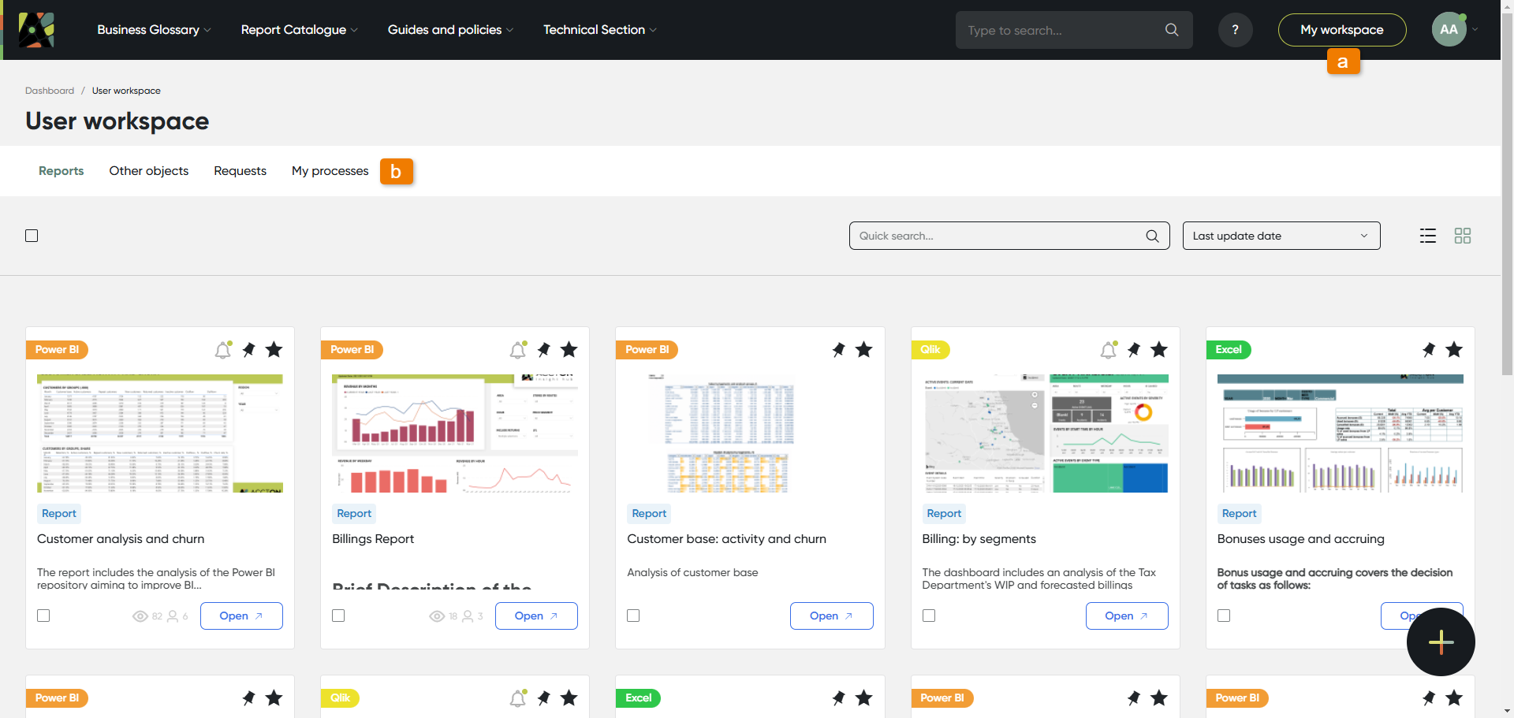Screen dimensions: 1514x718
Task: Switch to the Other objects tab
Action: tap(148, 171)
